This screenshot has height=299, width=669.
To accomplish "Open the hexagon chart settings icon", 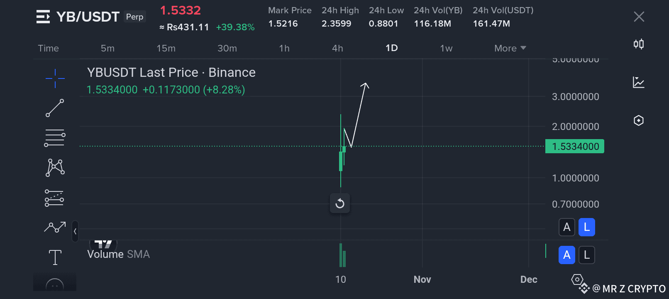I will (639, 120).
